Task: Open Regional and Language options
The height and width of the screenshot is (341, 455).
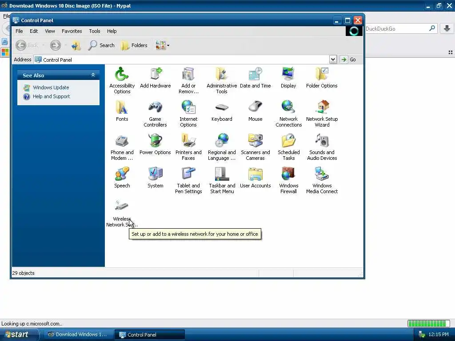Action: point(222,147)
